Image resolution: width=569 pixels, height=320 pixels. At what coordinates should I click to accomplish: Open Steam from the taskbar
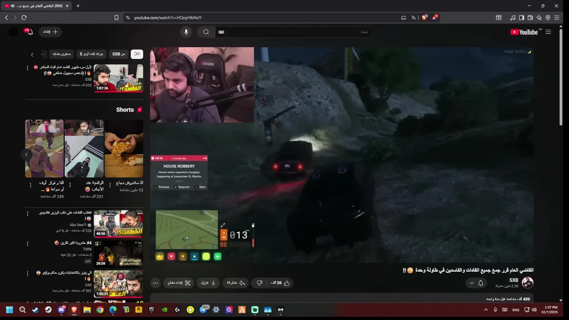[35, 310]
